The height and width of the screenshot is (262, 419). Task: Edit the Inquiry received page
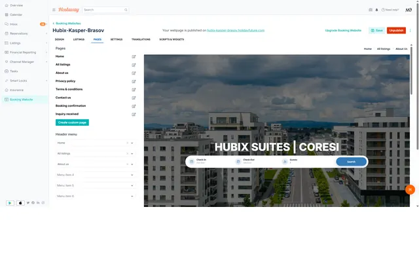[x=134, y=115]
